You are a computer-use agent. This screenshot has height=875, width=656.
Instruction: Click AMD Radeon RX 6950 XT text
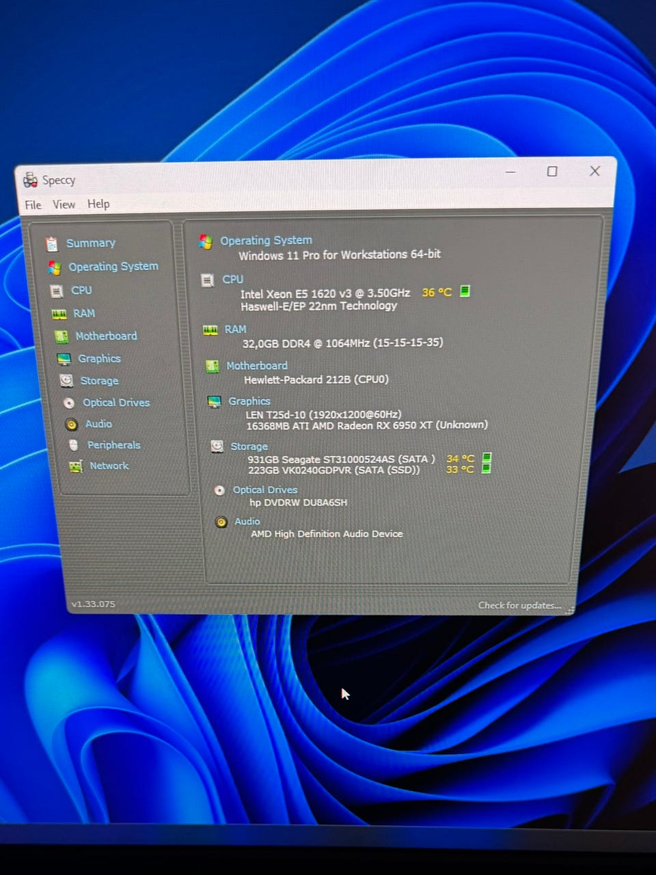pos(367,425)
